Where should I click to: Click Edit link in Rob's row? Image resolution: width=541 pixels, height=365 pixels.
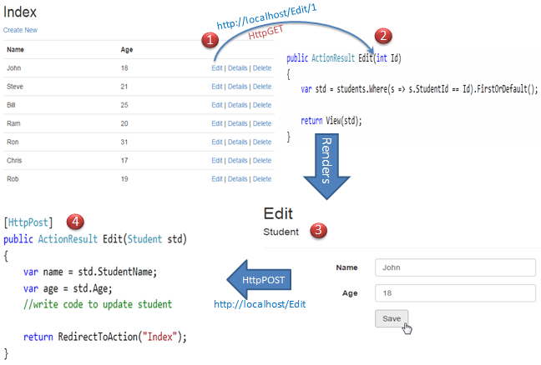216,178
